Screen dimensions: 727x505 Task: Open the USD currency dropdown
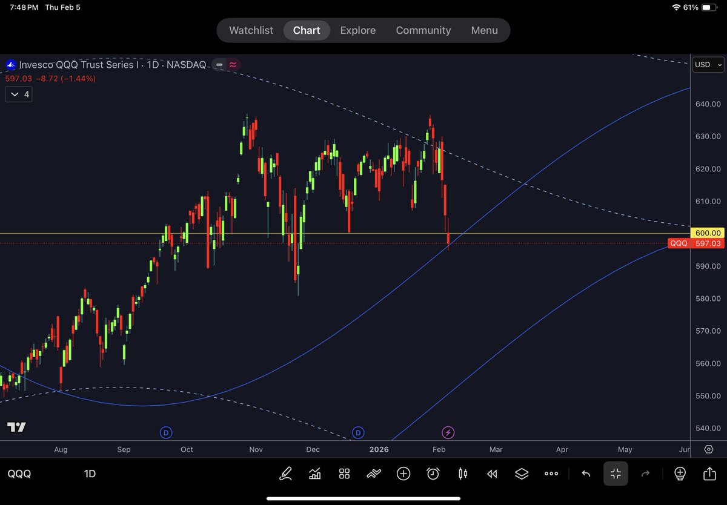709,64
